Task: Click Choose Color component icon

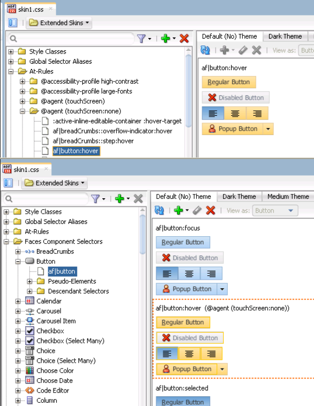Action: pos(30,371)
